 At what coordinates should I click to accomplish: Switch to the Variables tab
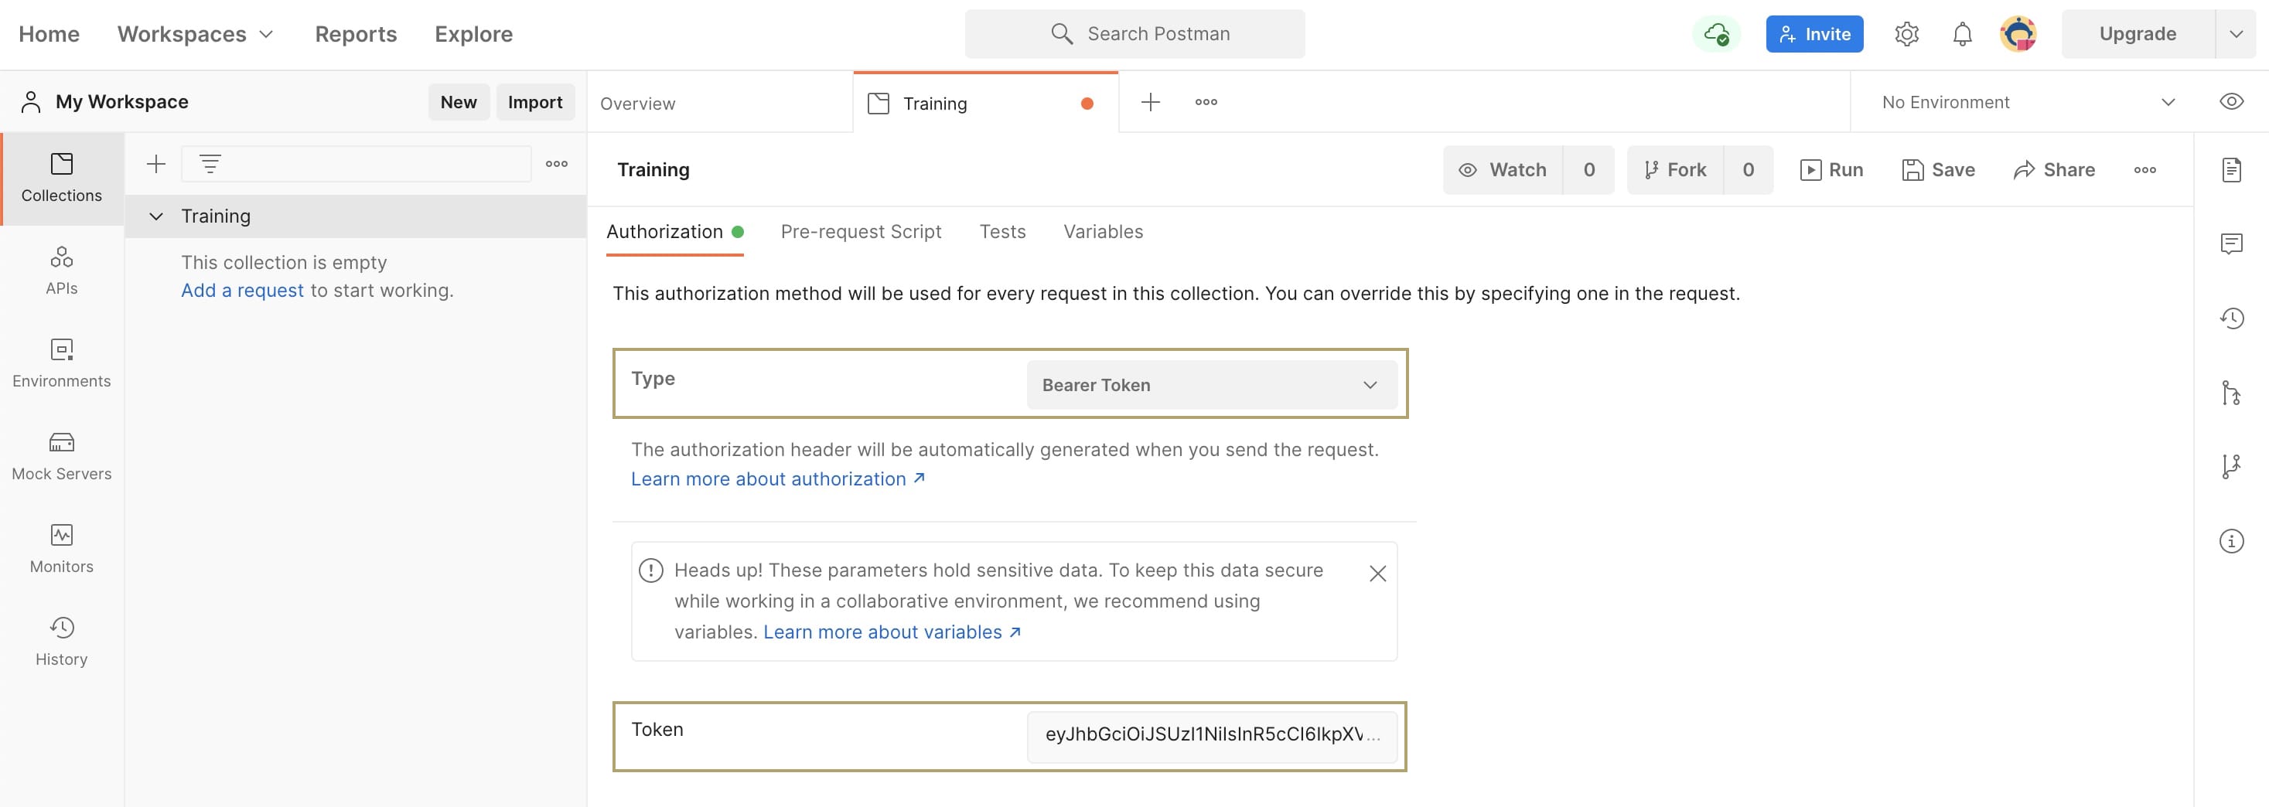pos(1103,231)
